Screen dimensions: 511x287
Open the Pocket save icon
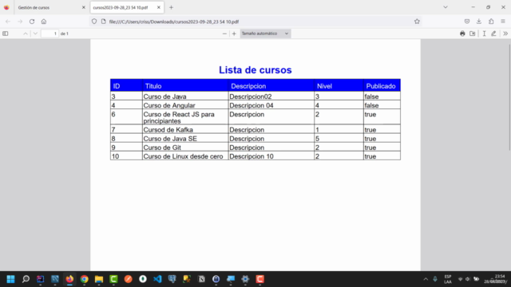click(x=467, y=22)
